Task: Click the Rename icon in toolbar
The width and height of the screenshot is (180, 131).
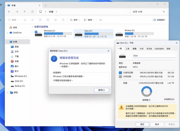Action: (x=48, y=20)
